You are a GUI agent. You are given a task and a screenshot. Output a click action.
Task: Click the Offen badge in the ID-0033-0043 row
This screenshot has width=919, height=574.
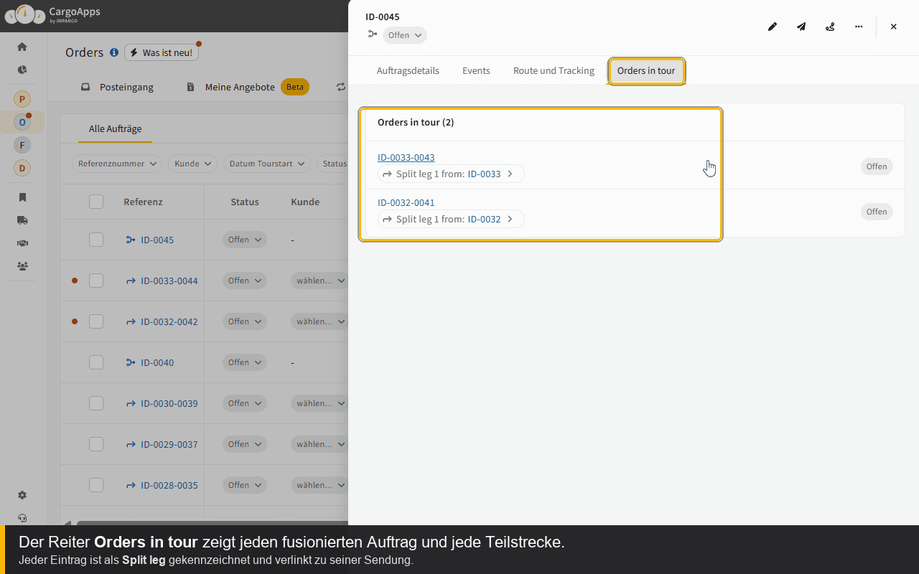877,166
